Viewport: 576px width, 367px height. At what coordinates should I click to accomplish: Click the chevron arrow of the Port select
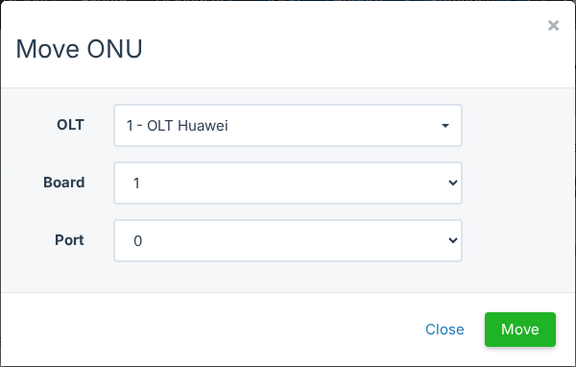coord(453,240)
